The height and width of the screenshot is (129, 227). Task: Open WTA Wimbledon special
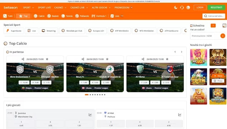coord(144,31)
